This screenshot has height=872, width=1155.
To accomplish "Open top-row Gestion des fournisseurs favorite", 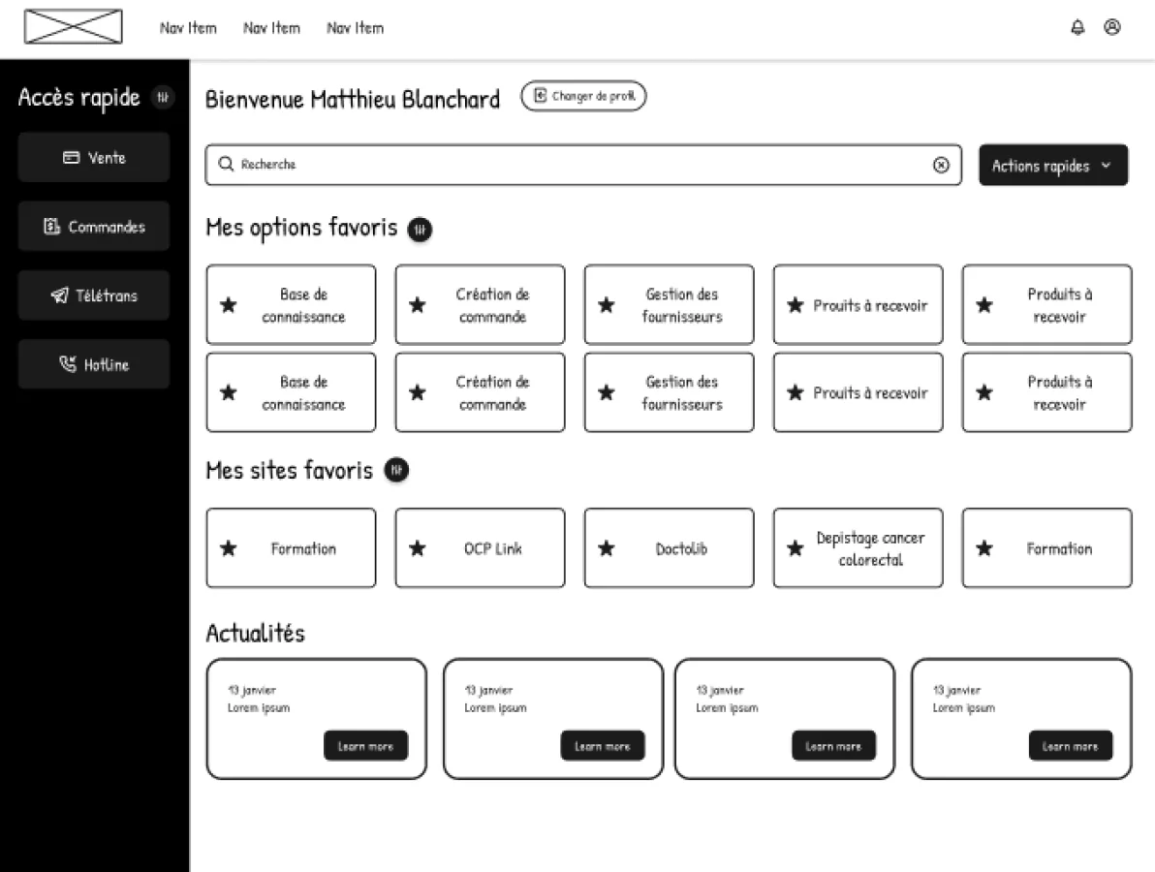I will 669,305.
